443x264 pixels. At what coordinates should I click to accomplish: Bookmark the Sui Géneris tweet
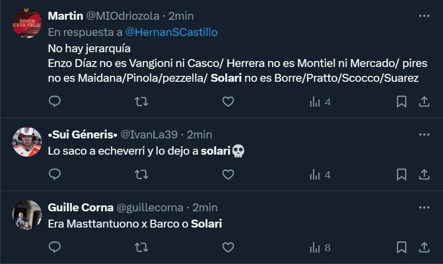click(x=402, y=174)
